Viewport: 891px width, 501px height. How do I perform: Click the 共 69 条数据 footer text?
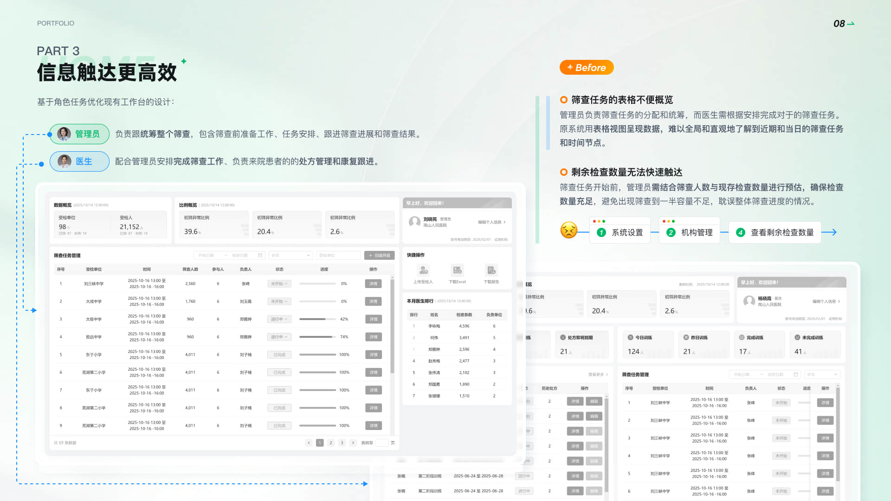[x=65, y=443]
